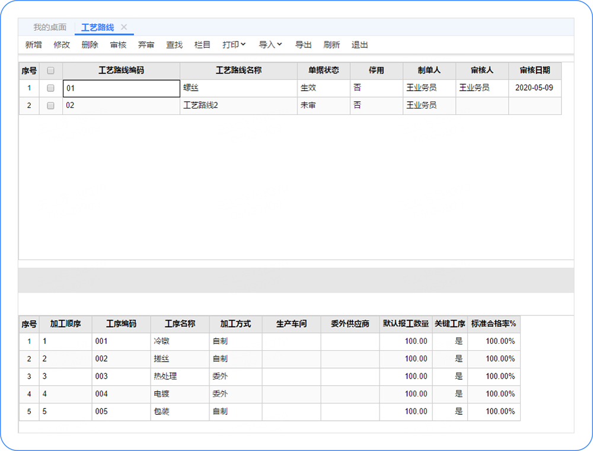593x451 pixels.
Task: Select the 热处理 process row
Action: click(x=165, y=376)
